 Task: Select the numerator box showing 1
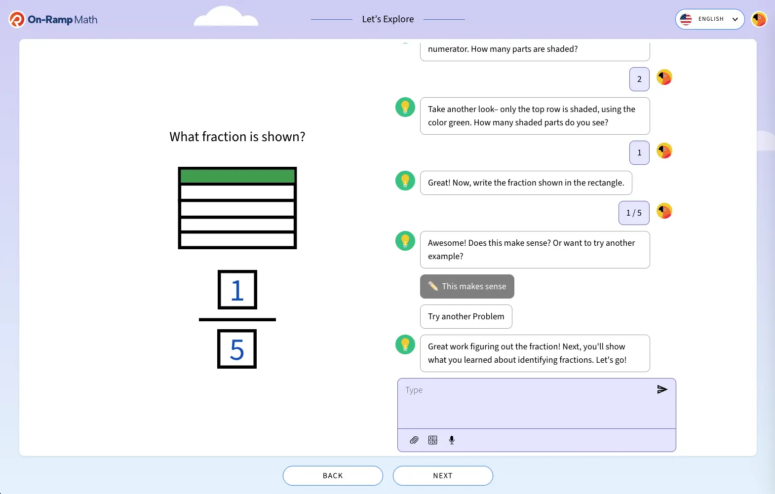pos(237,290)
